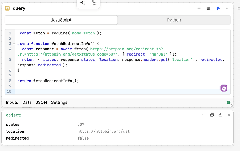This screenshot has height=151, width=240.
Task: Click the green success status checkmark
Action: [x=229, y=102]
